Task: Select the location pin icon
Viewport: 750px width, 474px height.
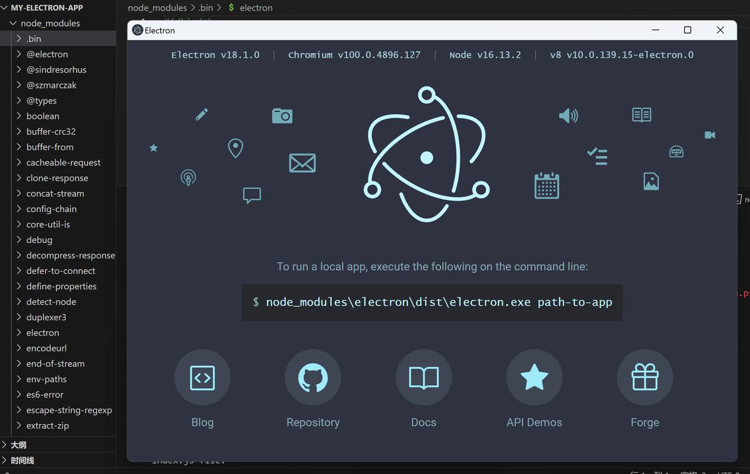Action: 235,148
